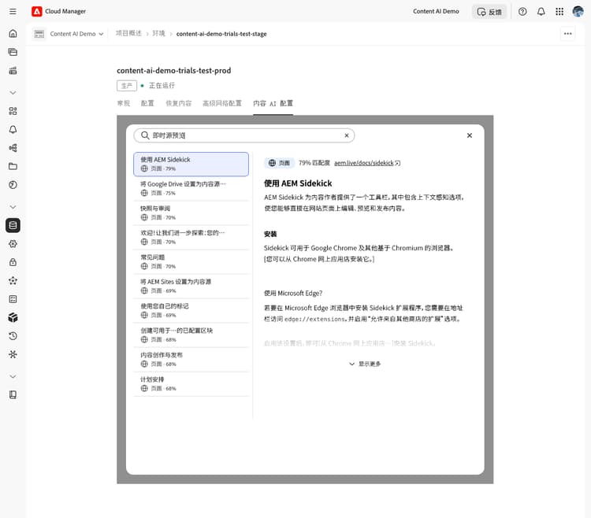Click the Content AI Demo organization name

tap(436, 11)
